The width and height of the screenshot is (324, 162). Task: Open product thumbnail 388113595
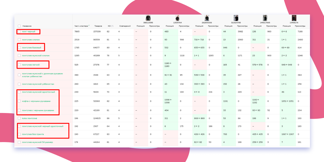pyautogui.click(x=148, y=18)
